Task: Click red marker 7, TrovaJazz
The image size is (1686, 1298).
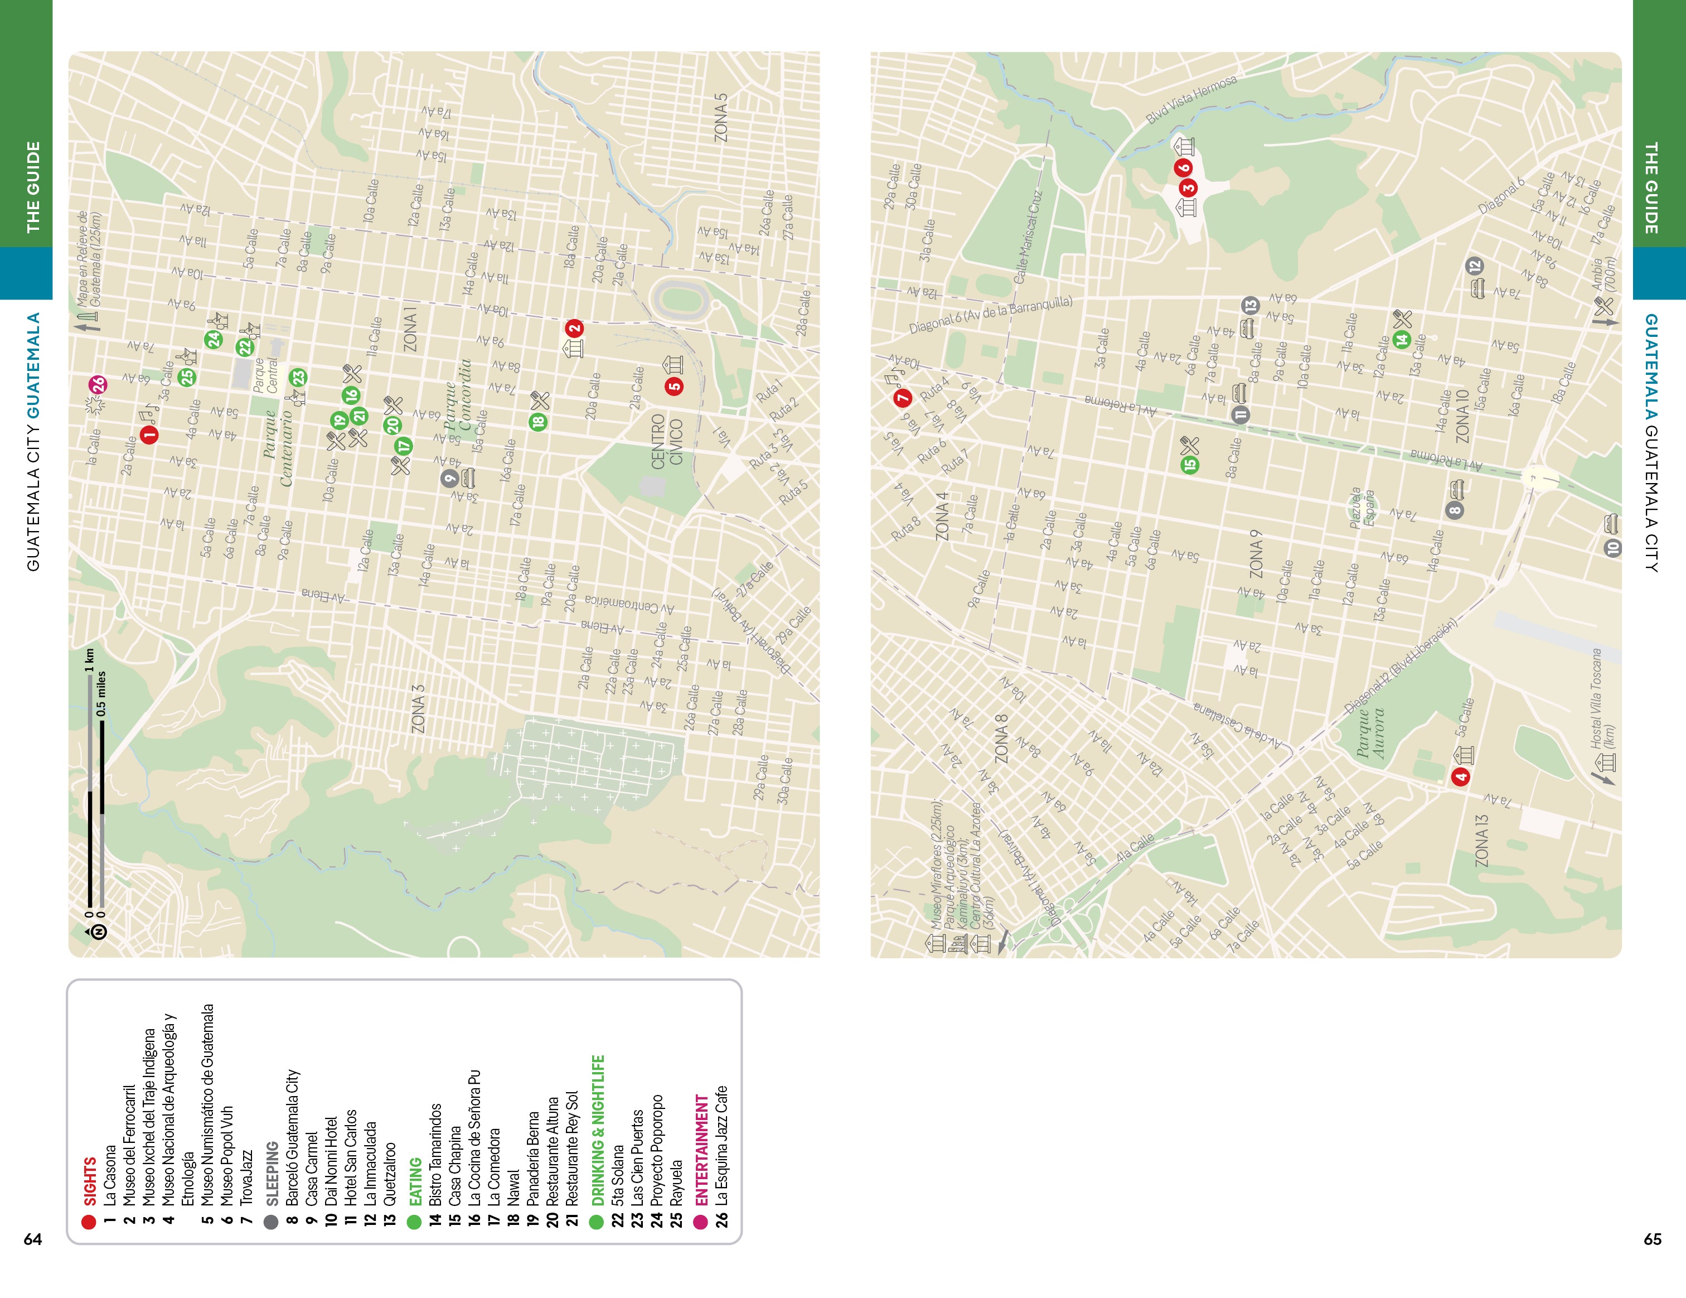Action: pos(903,398)
